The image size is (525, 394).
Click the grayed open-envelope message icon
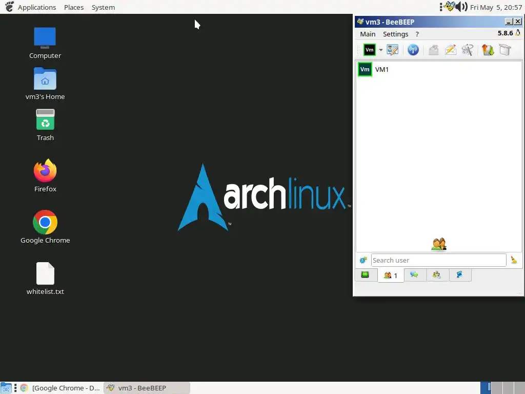point(434,50)
